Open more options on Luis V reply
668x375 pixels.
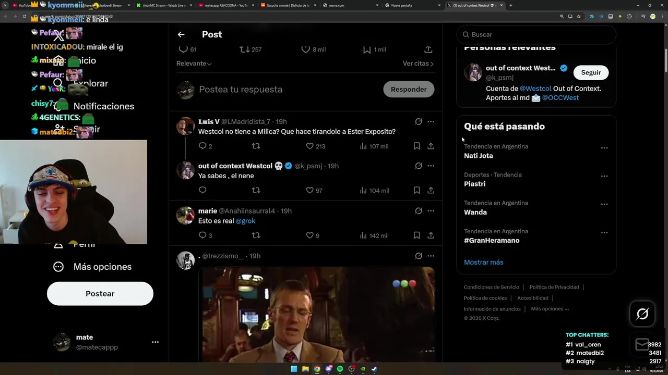(x=431, y=121)
